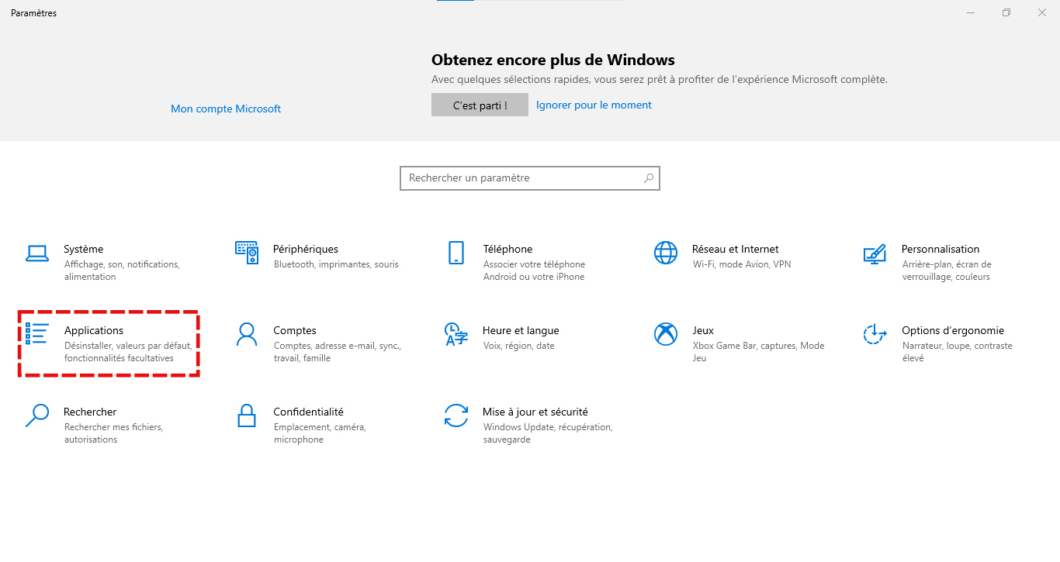Click the Téléphone phone icon

coord(456,253)
